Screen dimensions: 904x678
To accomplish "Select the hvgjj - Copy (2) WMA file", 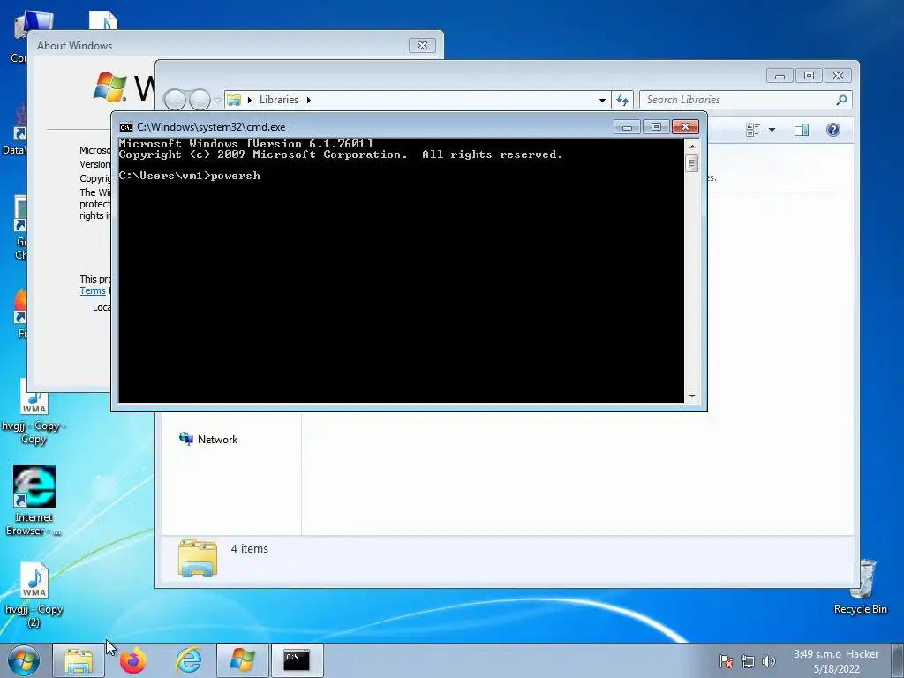I will 34,595.
